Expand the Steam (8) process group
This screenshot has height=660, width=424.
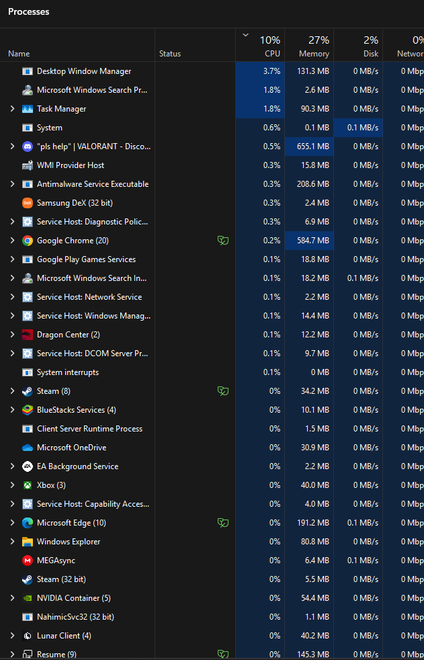pyautogui.click(x=12, y=391)
